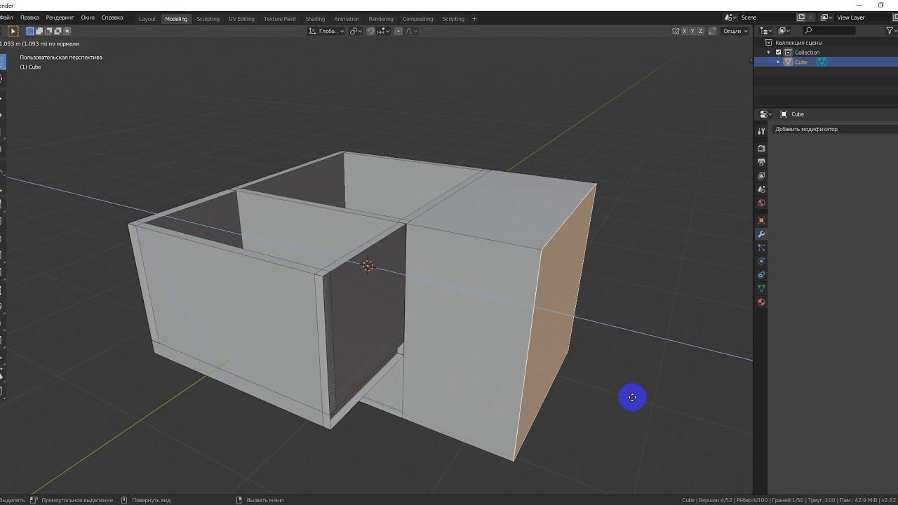Open the Particles properties tab
This screenshot has width=898, height=505.
point(761,248)
